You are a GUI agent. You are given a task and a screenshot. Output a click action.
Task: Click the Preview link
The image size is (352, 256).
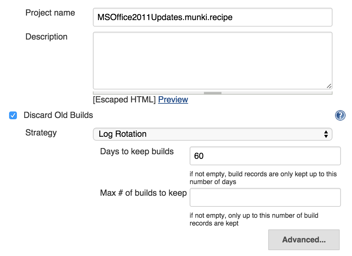[173, 99]
